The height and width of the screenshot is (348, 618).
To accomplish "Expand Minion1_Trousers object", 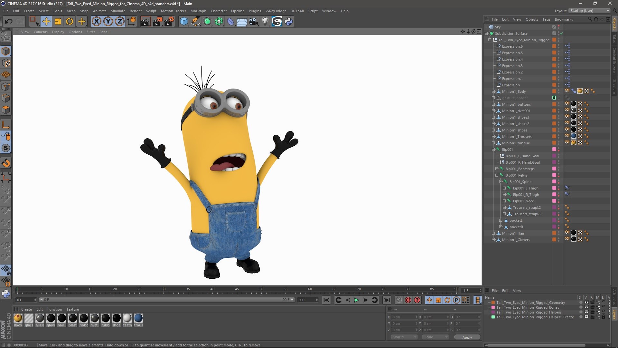I will [x=493, y=137].
